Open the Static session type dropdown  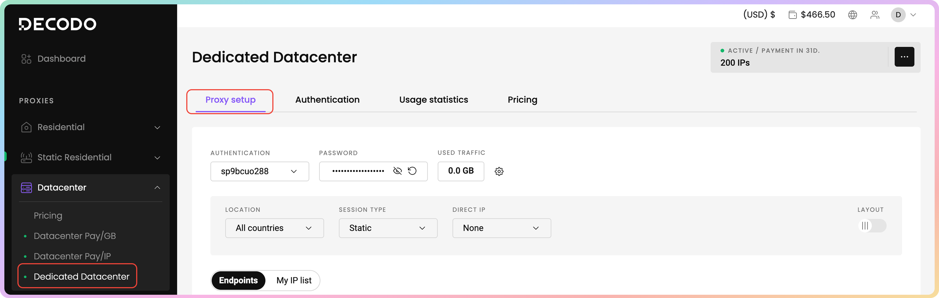pyautogui.click(x=388, y=228)
